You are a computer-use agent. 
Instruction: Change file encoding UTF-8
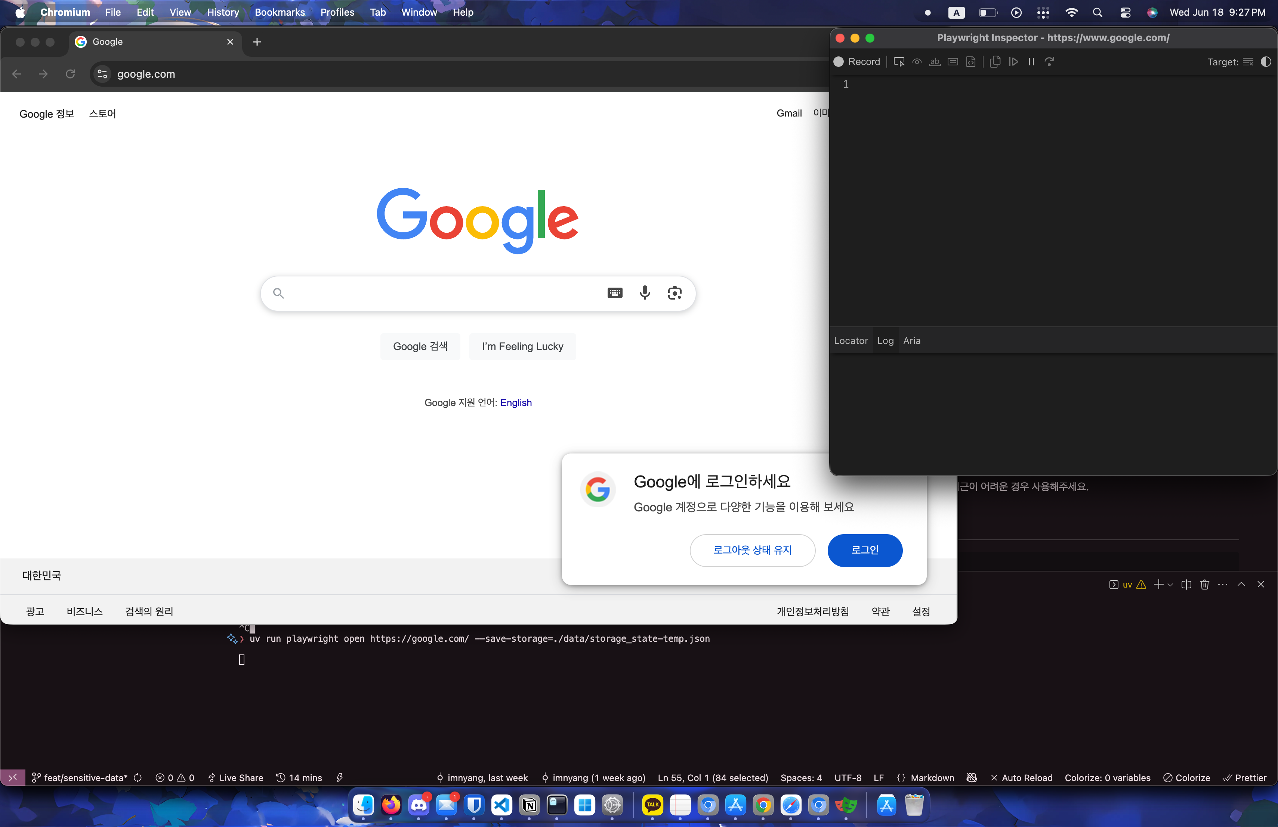point(848,778)
